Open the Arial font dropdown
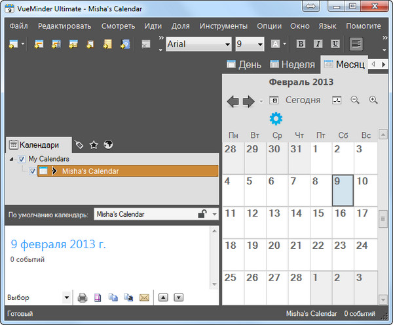393x325 pixels. click(227, 44)
